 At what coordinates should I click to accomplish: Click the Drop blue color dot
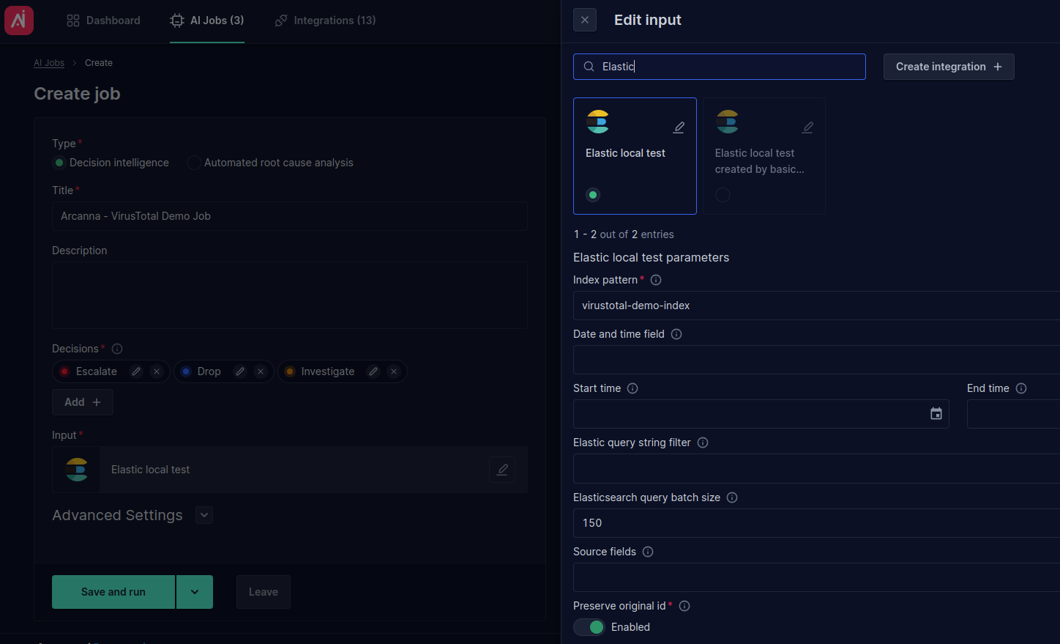[186, 371]
